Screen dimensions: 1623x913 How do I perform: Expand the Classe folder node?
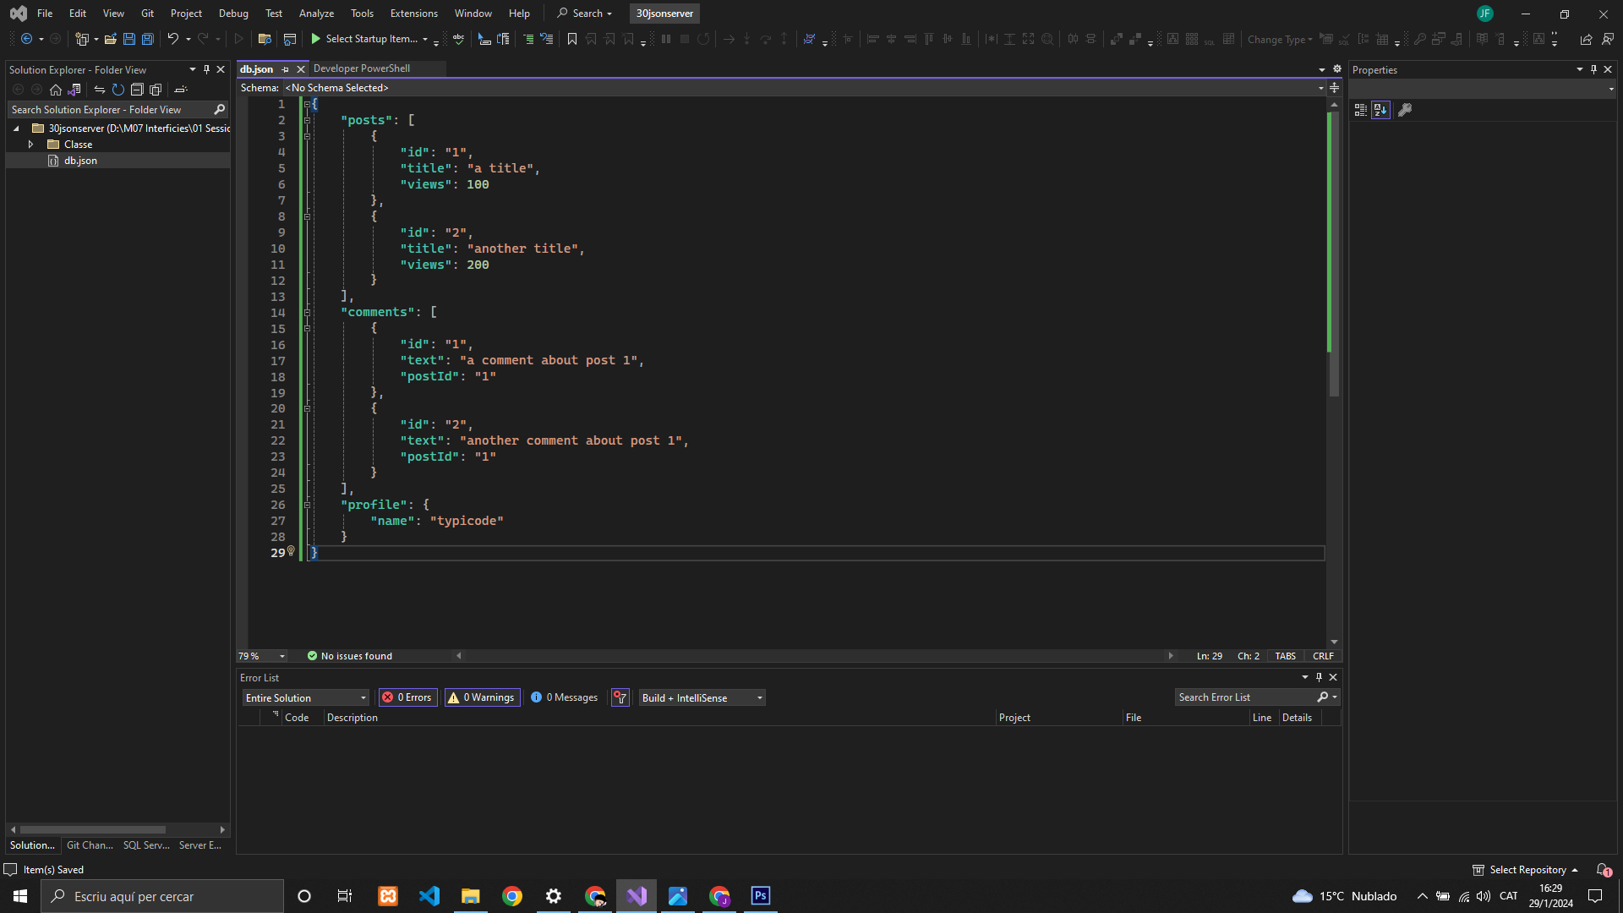(x=31, y=145)
